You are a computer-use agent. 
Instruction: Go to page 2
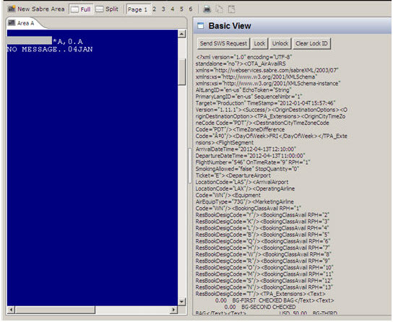pos(155,9)
